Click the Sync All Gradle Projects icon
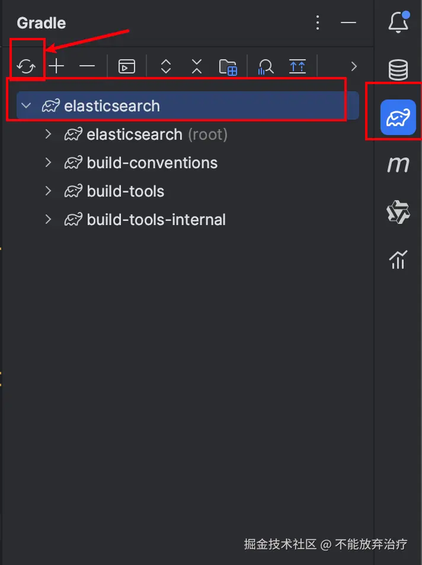The image size is (422, 565). (27, 66)
